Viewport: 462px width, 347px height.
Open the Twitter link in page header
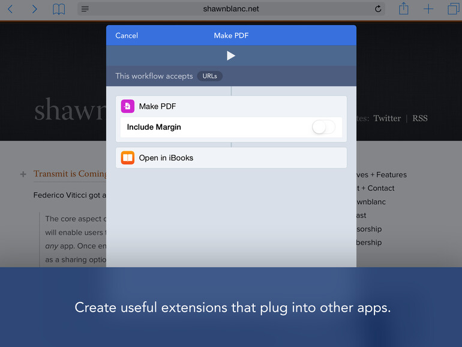387,118
